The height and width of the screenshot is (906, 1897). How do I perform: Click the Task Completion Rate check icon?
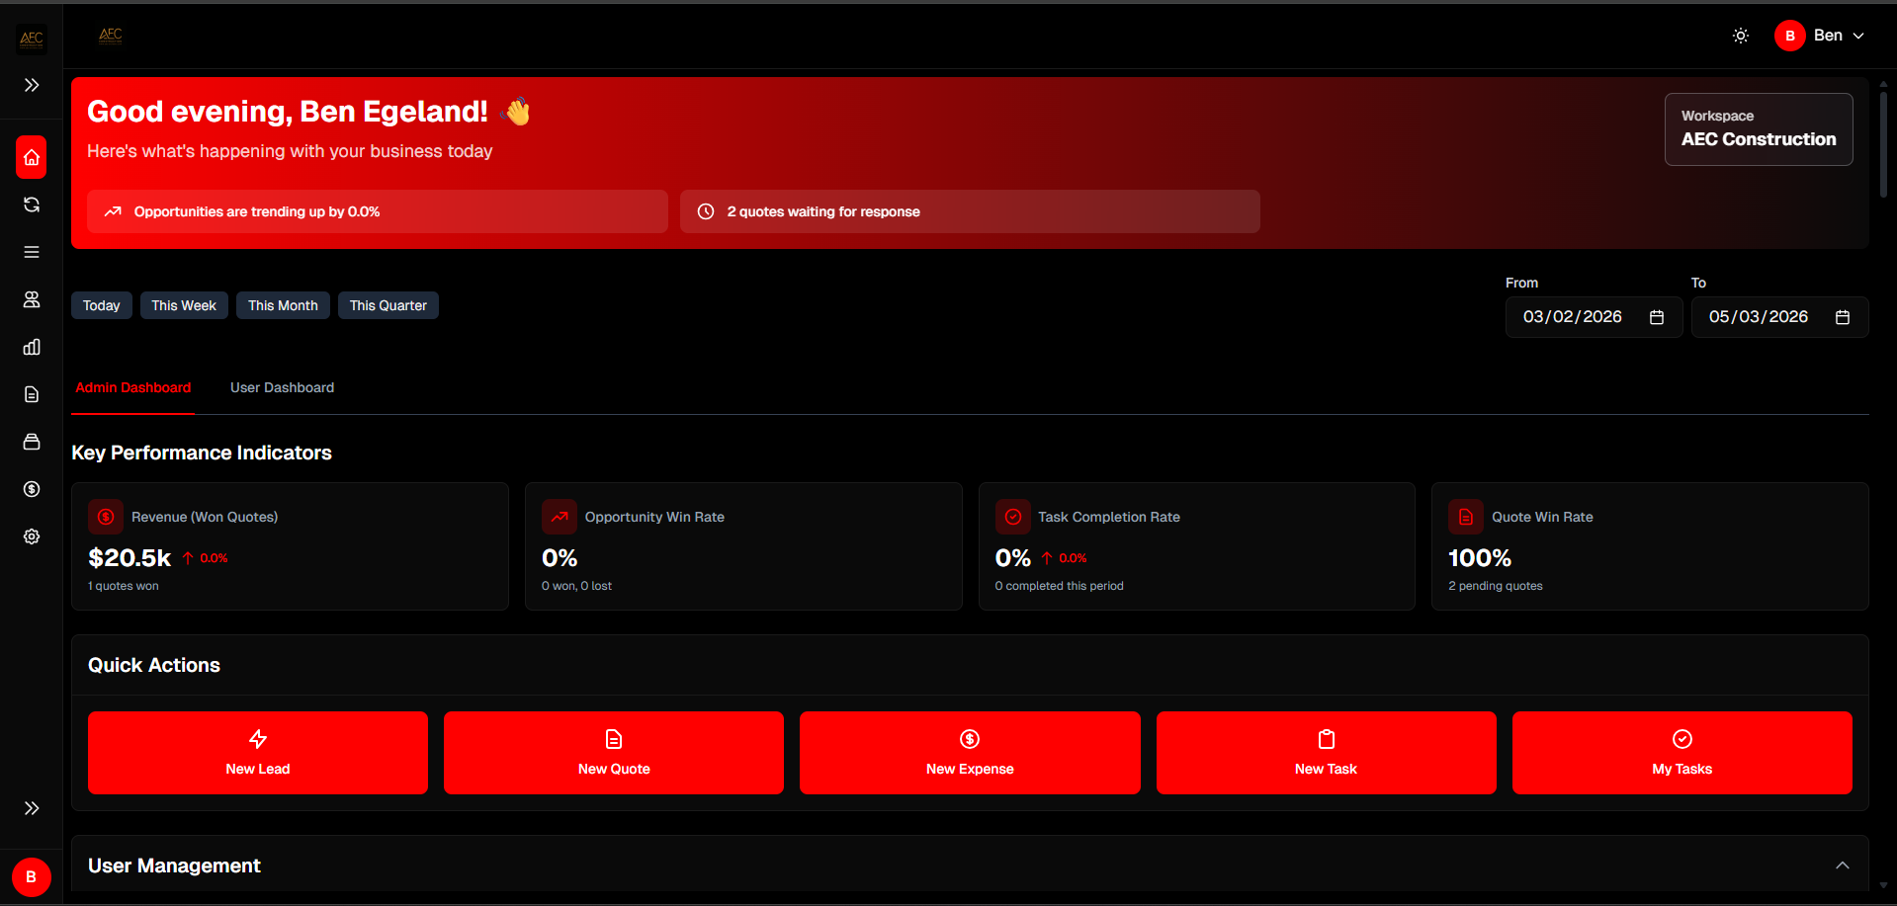click(1013, 517)
